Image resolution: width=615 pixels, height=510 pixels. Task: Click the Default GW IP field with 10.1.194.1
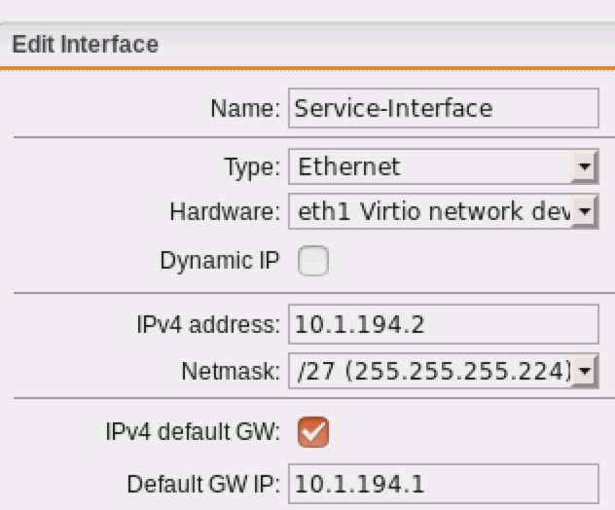[x=443, y=484]
